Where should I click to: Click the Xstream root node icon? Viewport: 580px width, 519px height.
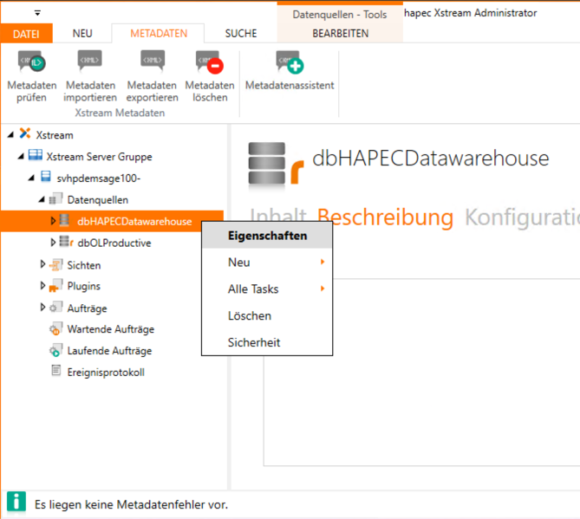pyautogui.click(x=25, y=133)
